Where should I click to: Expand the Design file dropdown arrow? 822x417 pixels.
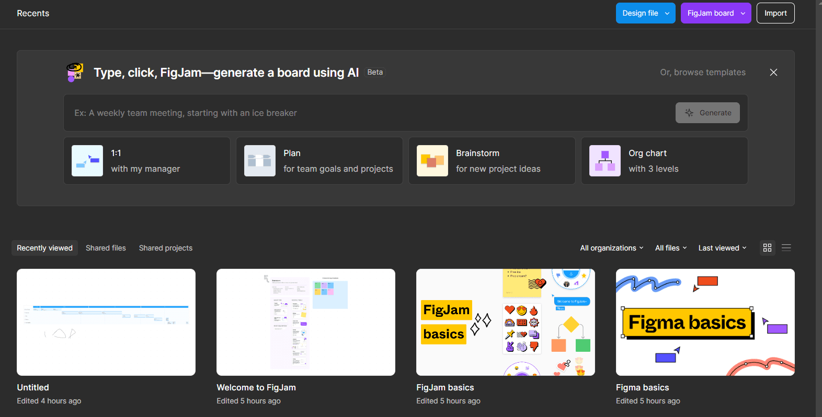(667, 14)
